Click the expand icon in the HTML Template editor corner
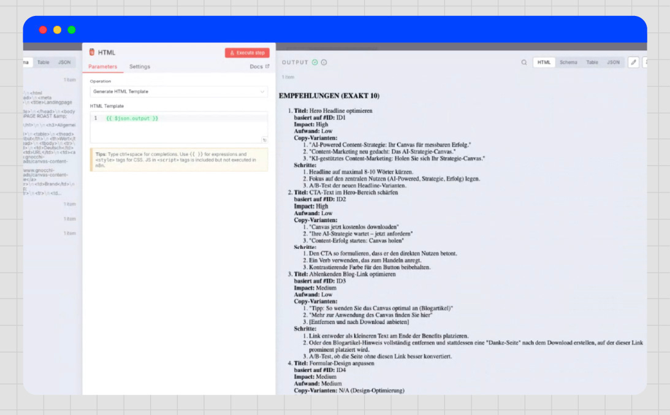Viewport: 670px width, 415px height. pyautogui.click(x=265, y=140)
